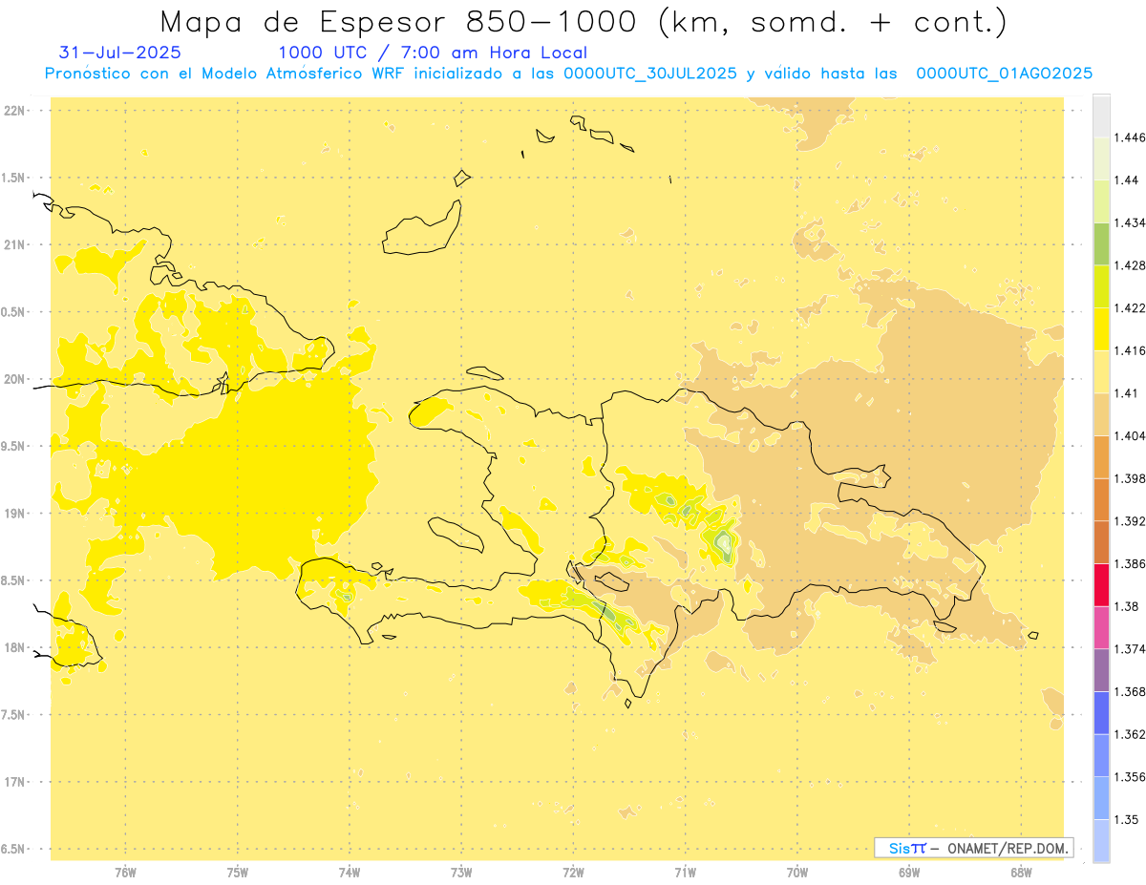The width and height of the screenshot is (1146, 885).
Task: Click the legend value 1.428
Action: pyautogui.click(x=1130, y=265)
